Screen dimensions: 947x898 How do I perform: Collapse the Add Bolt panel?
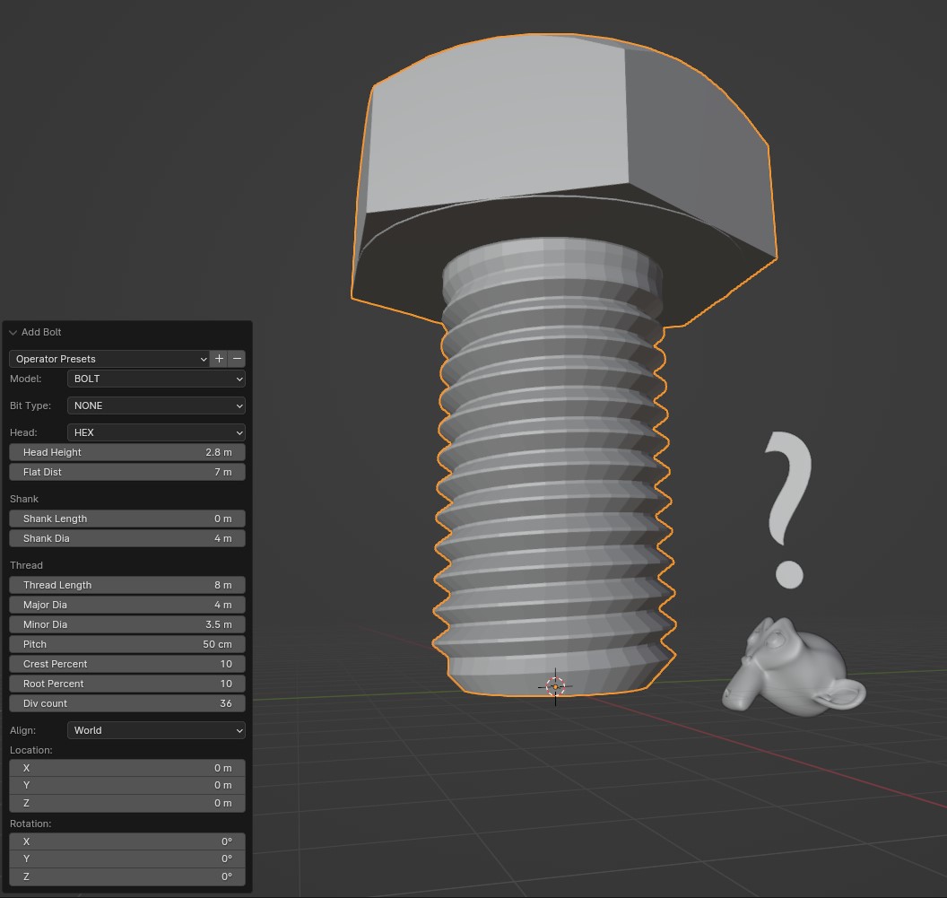(13, 332)
